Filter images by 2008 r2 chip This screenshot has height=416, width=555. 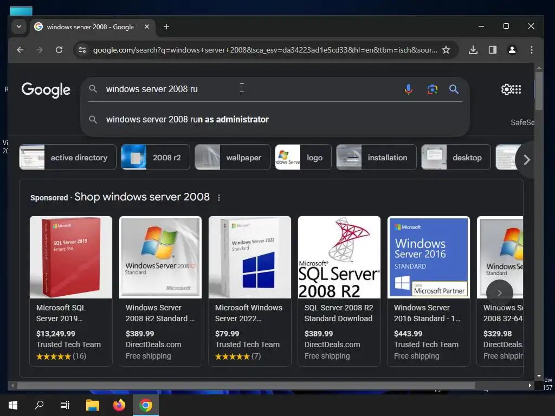[x=156, y=158]
